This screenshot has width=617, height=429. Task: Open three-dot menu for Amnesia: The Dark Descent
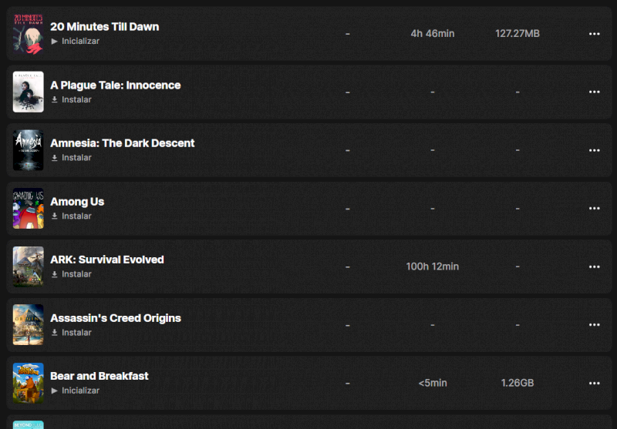click(x=594, y=150)
